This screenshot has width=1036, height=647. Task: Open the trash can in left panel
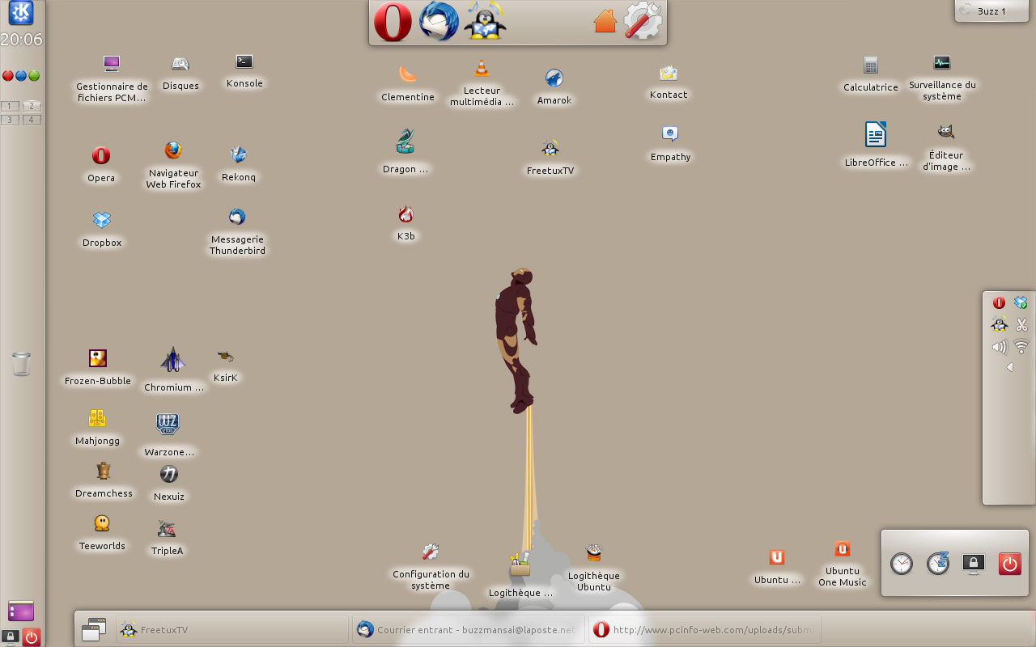(22, 364)
